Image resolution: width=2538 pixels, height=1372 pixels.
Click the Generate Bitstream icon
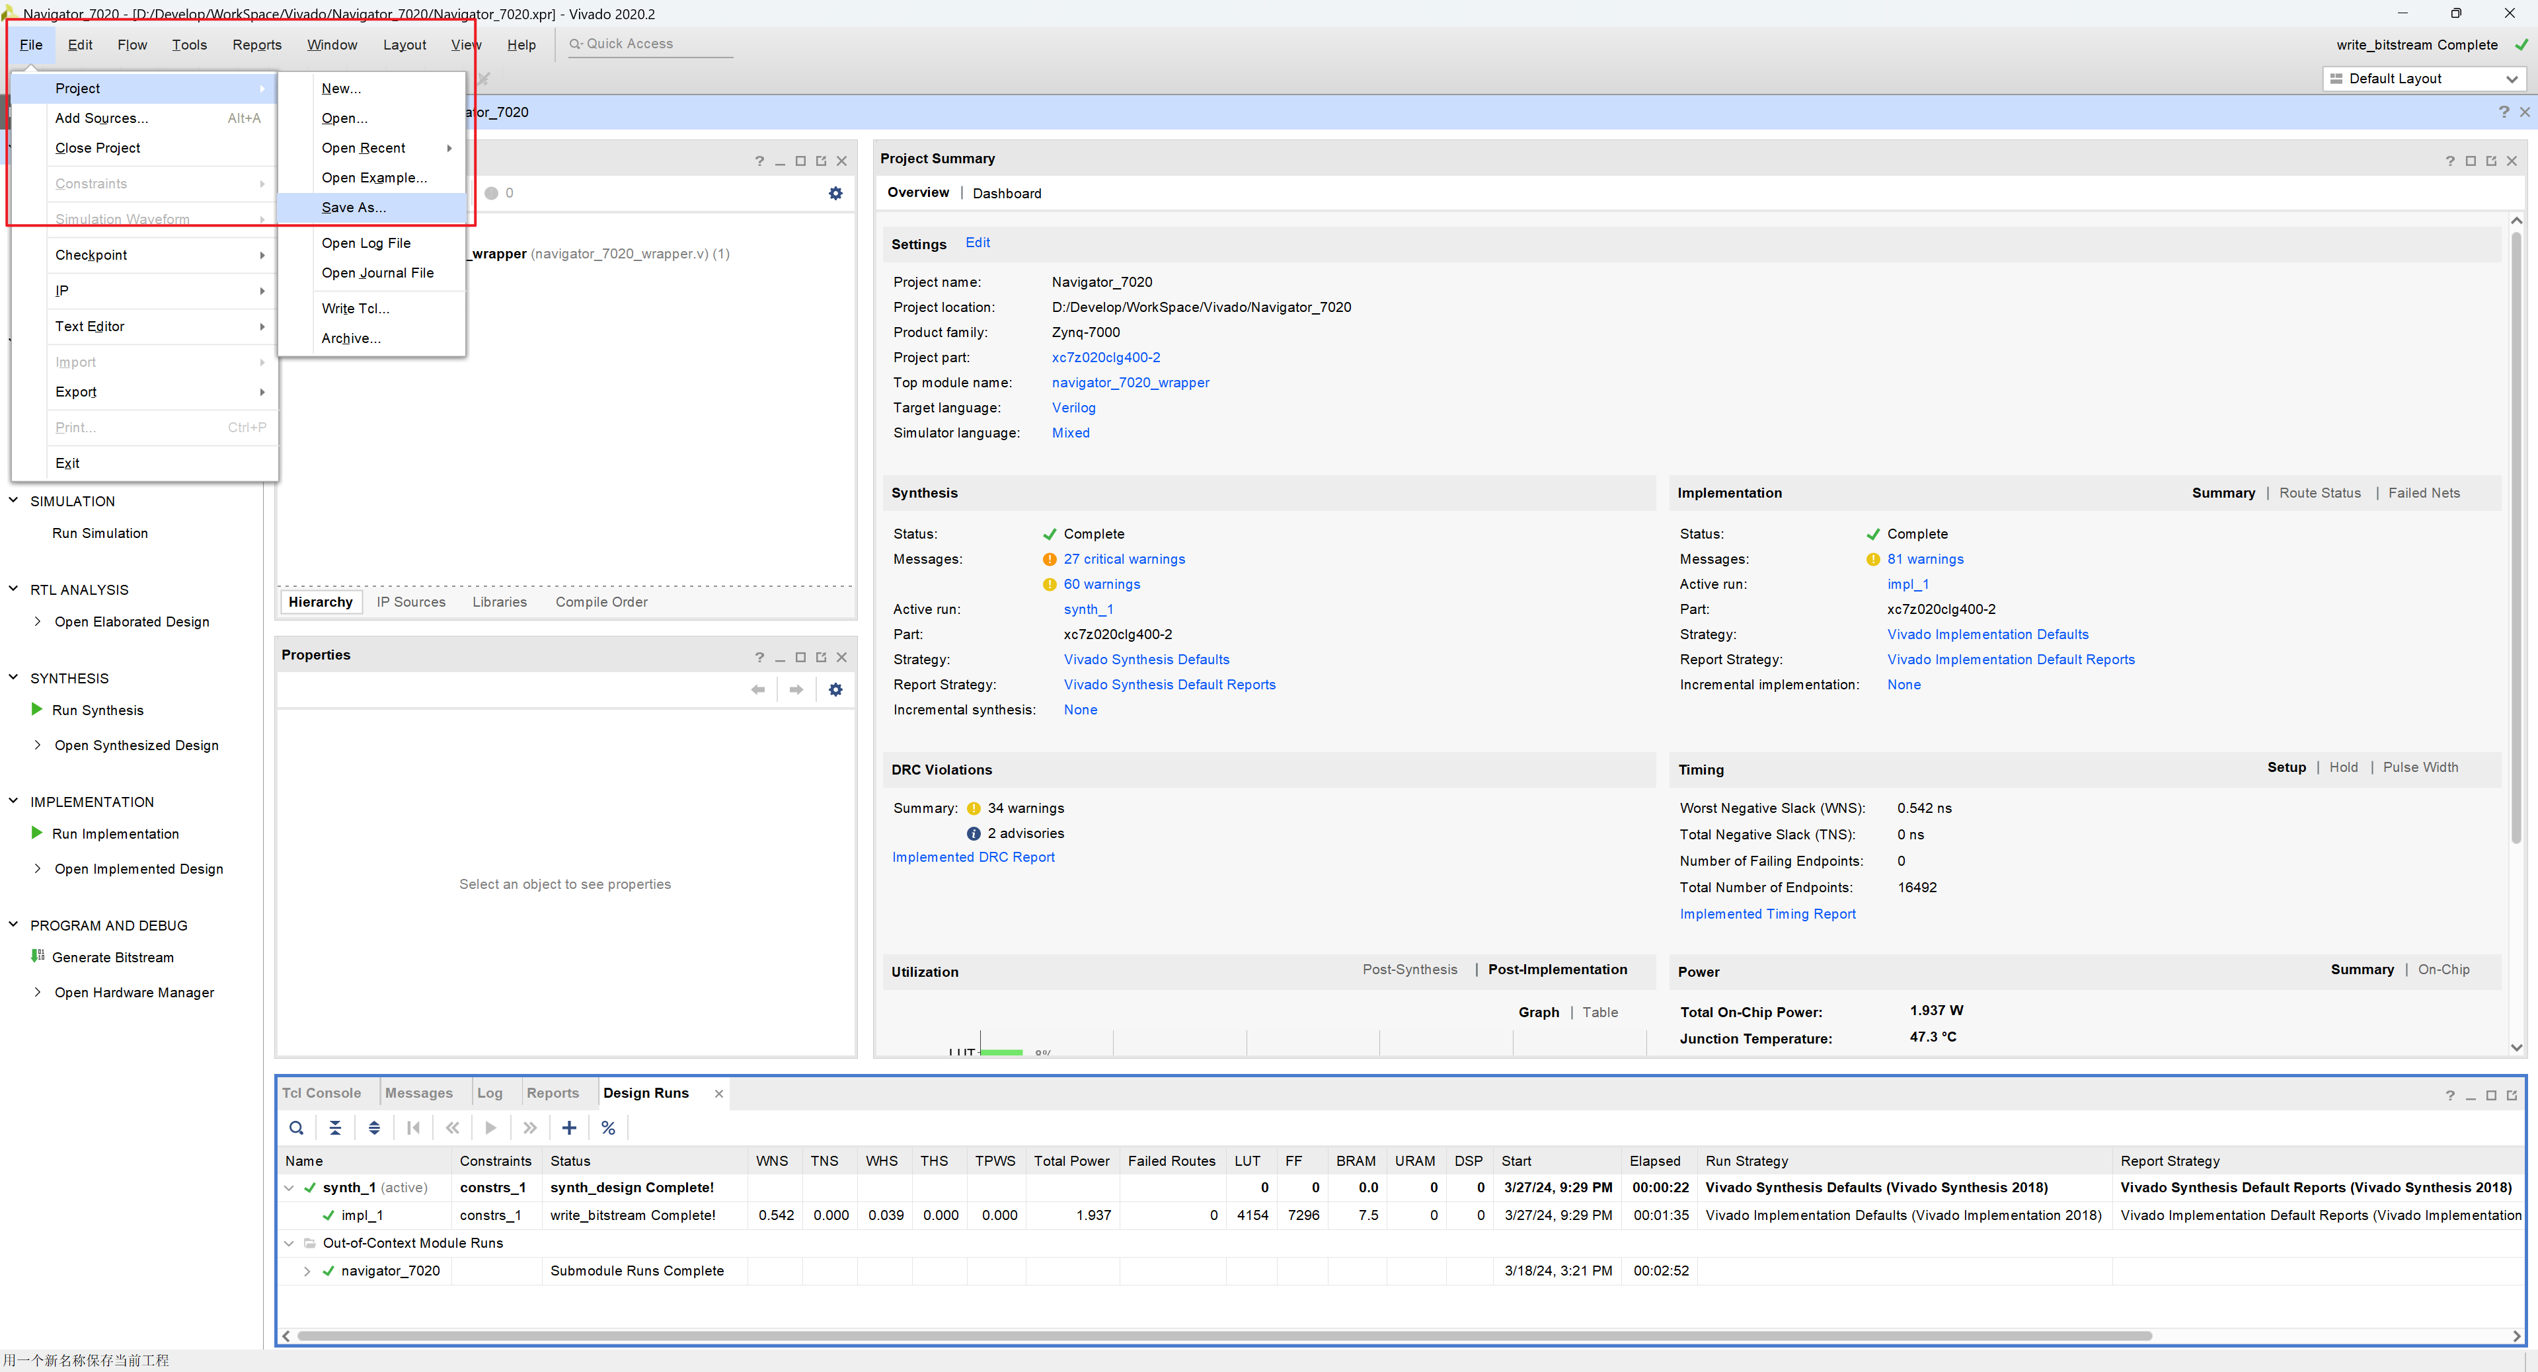38,956
